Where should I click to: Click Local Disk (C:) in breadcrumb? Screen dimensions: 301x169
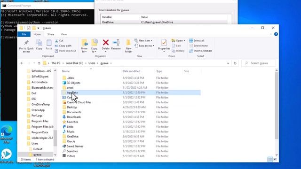coord(74,63)
